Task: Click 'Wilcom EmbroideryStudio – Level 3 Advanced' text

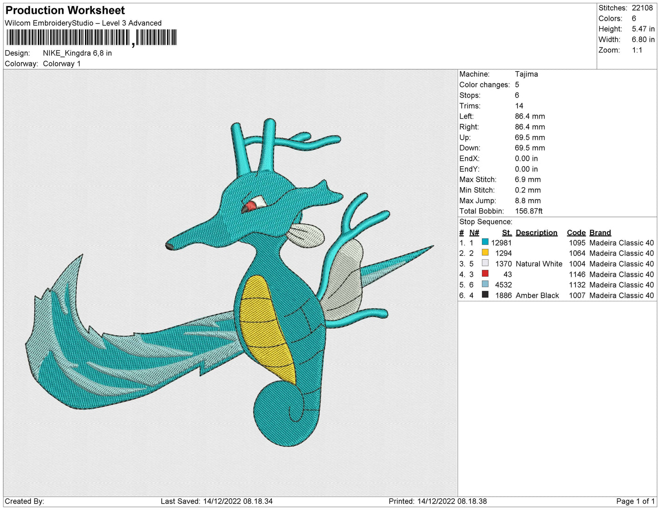Action: 83,23
